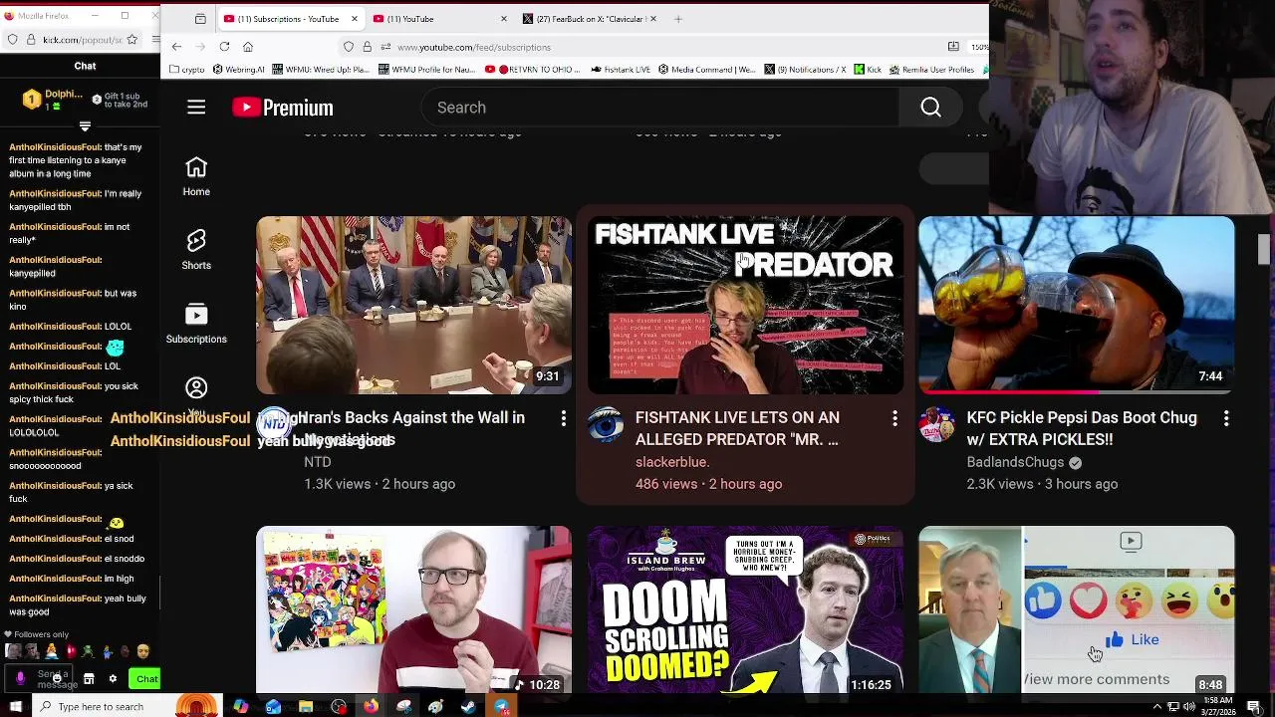Open the YouTube hamburger guide menu

(x=196, y=108)
